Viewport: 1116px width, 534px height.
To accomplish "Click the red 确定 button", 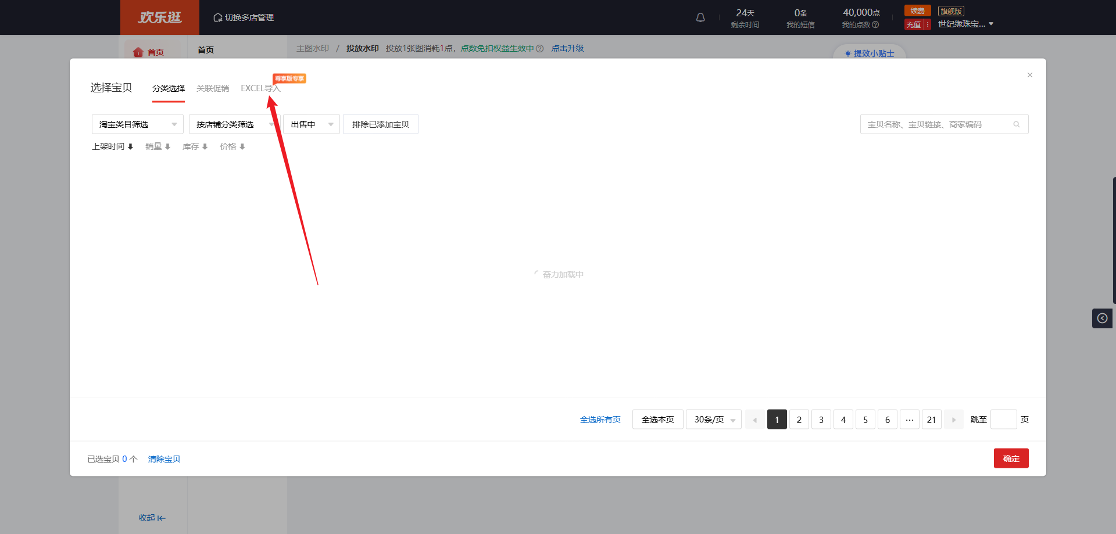I will [1011, 458].
